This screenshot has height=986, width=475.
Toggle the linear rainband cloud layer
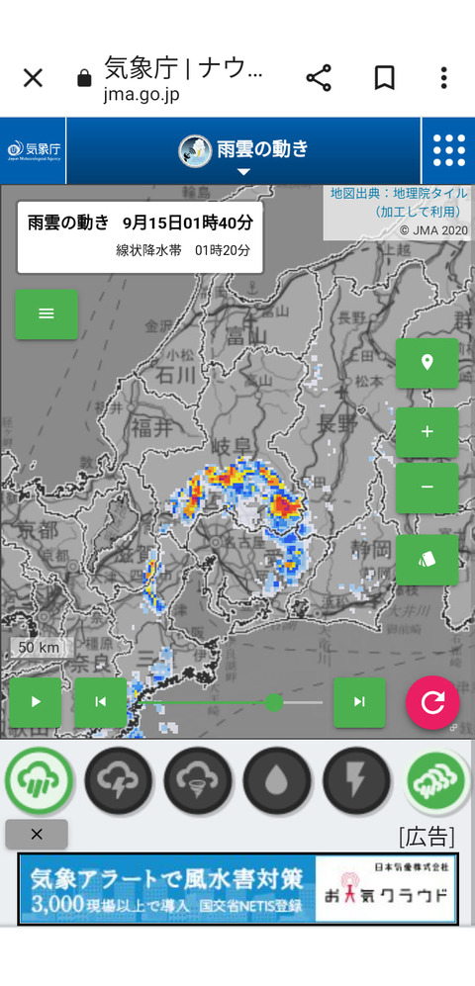pos(436,780)
